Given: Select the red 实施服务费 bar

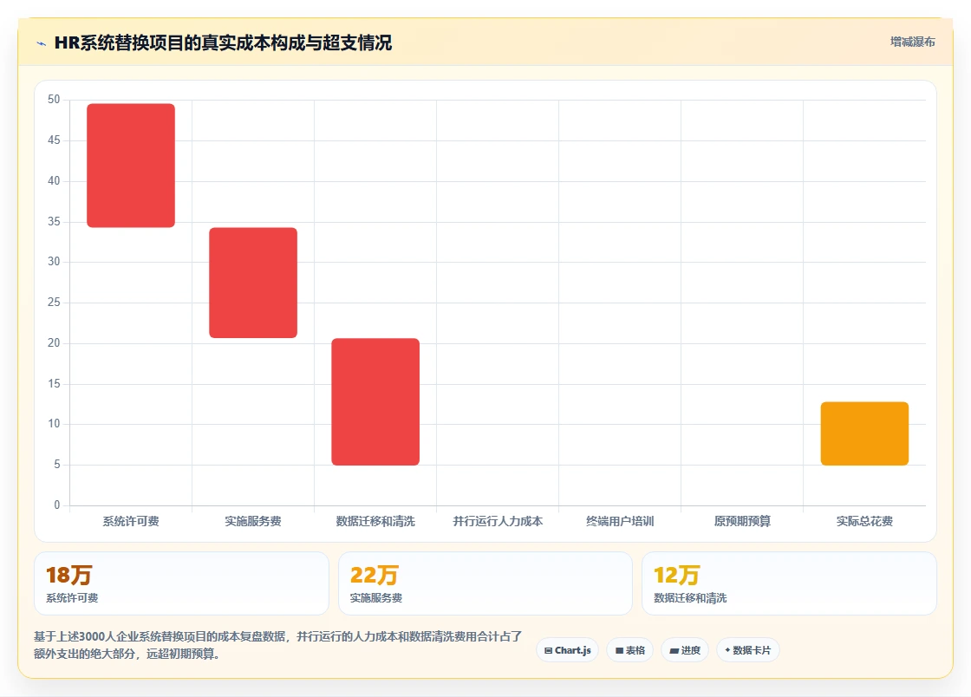Looking at the screenshot, I should pos(253,283).
